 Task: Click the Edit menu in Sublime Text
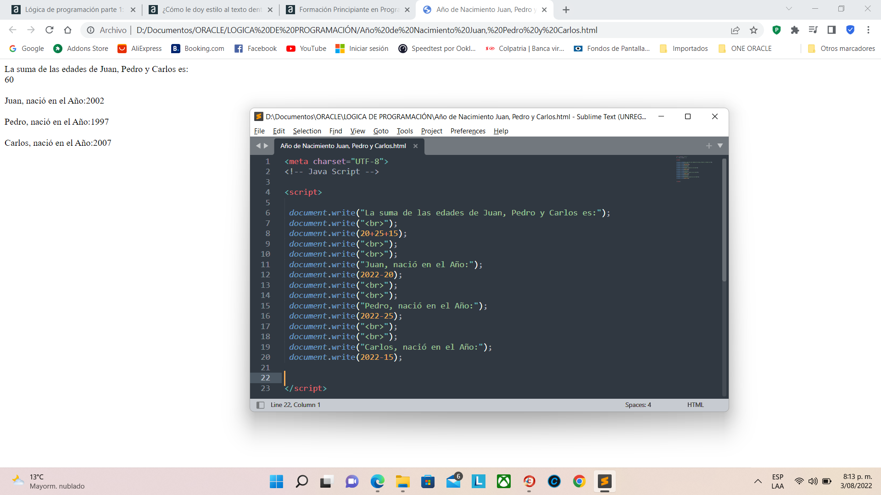coord(278,131)
